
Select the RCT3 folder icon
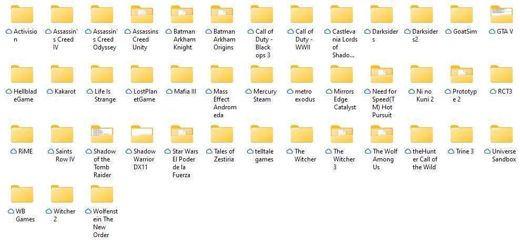[x=502, y=74]
